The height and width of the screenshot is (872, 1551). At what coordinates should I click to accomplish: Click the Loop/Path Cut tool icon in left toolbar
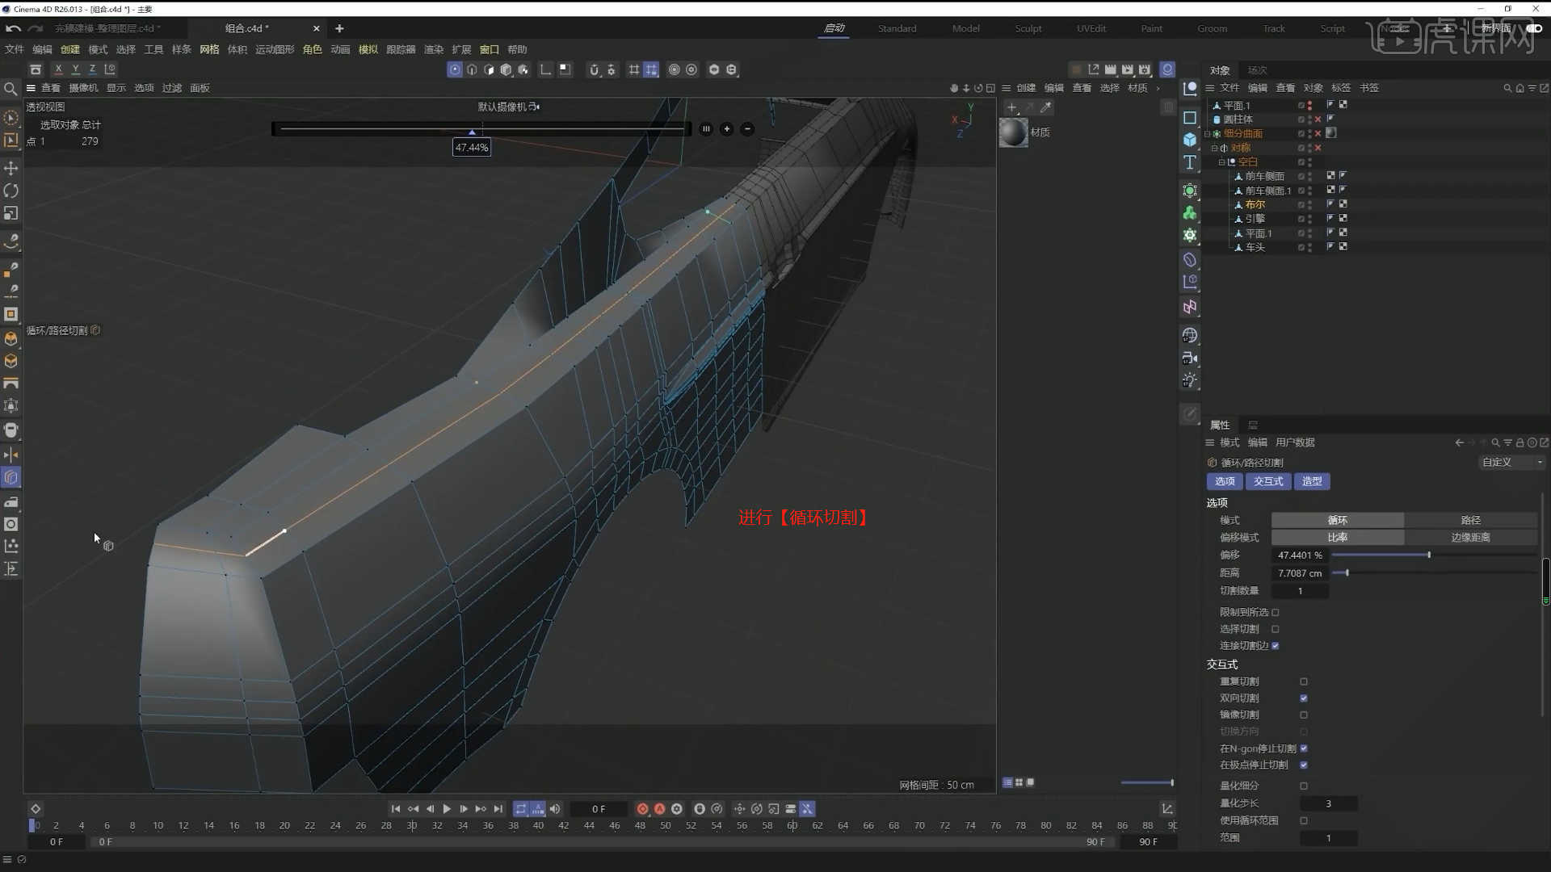pos(11,478)
